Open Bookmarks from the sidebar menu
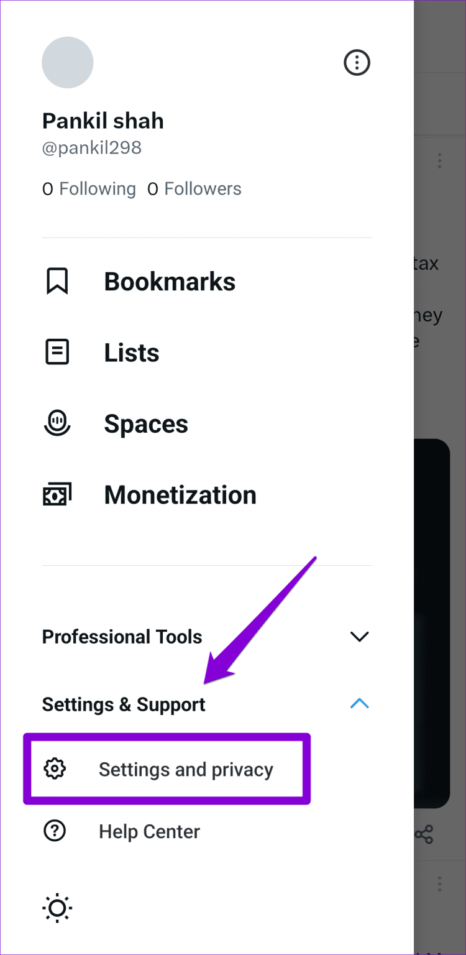Viewport: 466px width, 955px height. (x=170, y=281)
